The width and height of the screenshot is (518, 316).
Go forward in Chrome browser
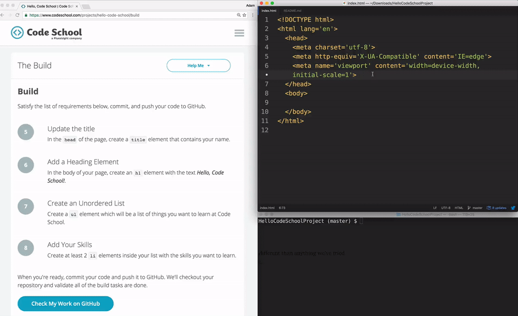tap(10, 15)
